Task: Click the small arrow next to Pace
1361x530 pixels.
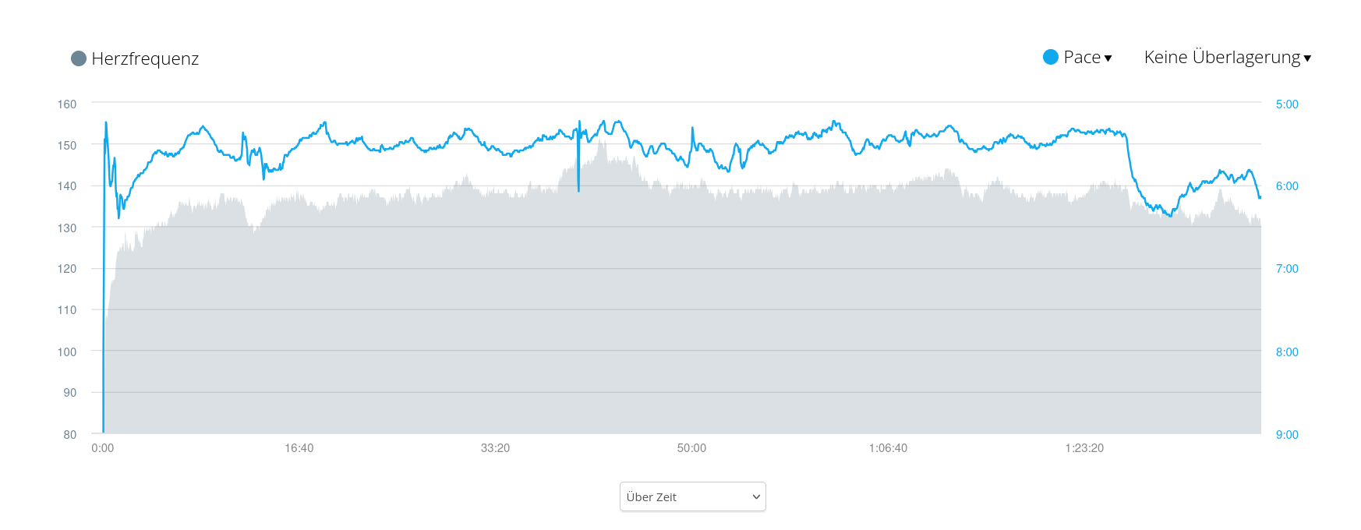Action: click(x=1108, y=58)
